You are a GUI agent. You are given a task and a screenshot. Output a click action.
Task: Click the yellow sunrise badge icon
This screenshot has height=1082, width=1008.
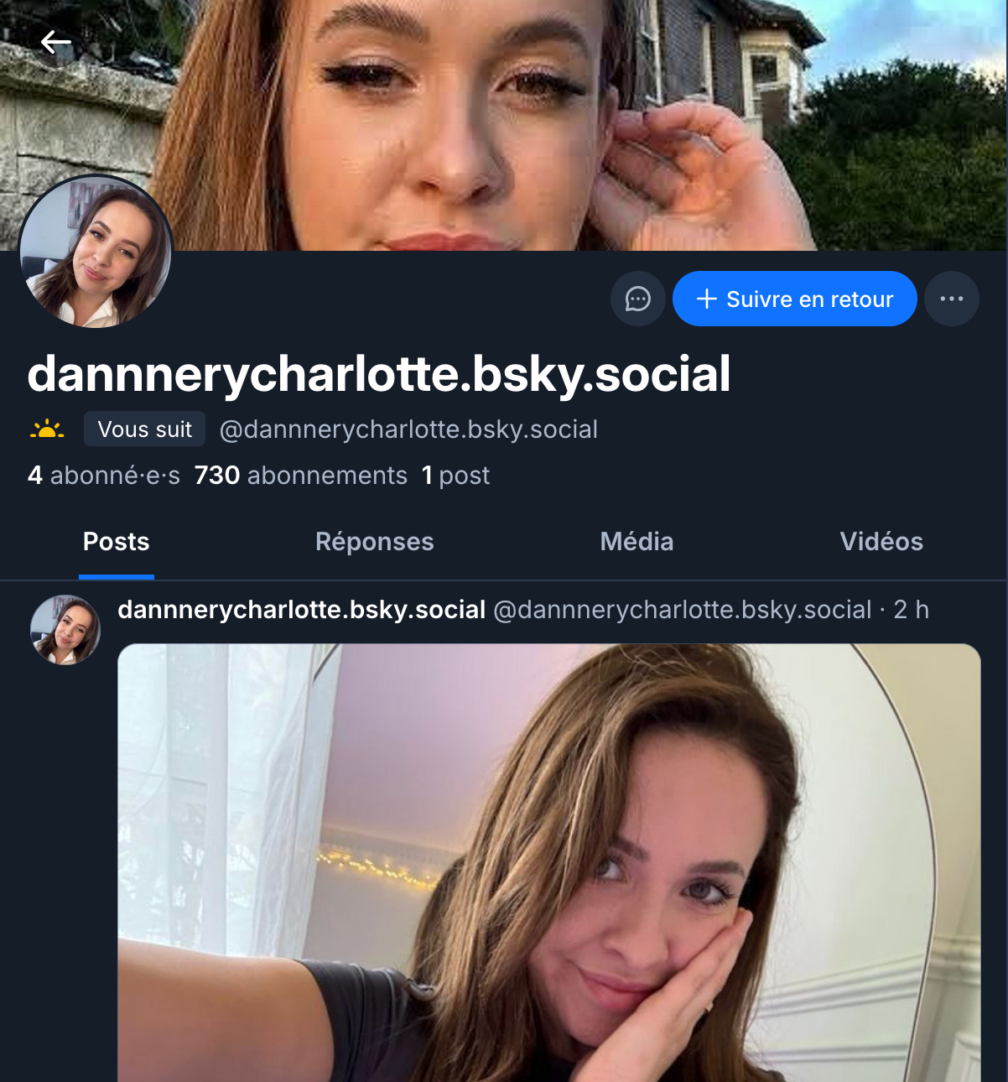coord(47,429)
